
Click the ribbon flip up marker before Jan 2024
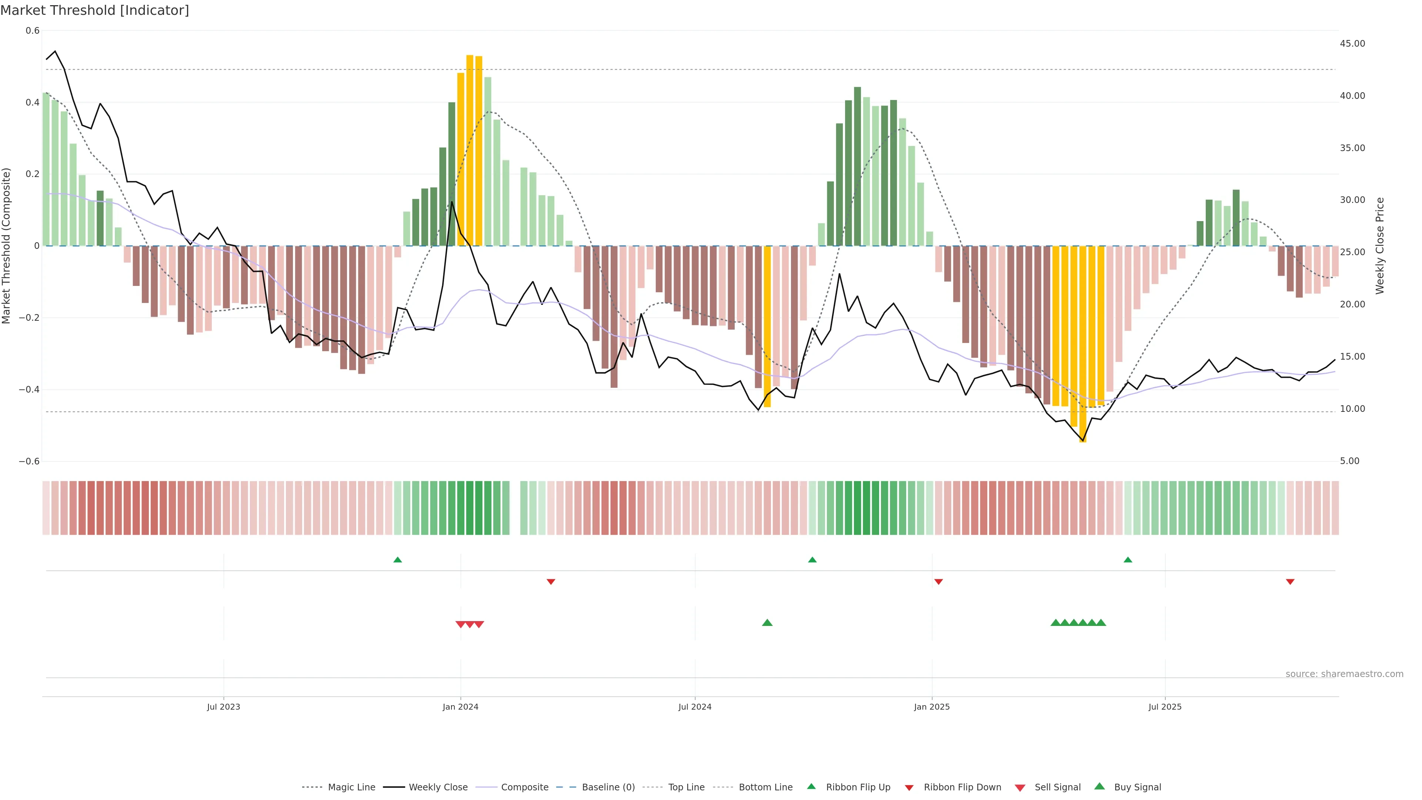point(397,560)
